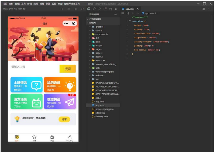Open iPhone 6/7/8 Plus device dropdown
216x152 pixels.
[14, 9]
